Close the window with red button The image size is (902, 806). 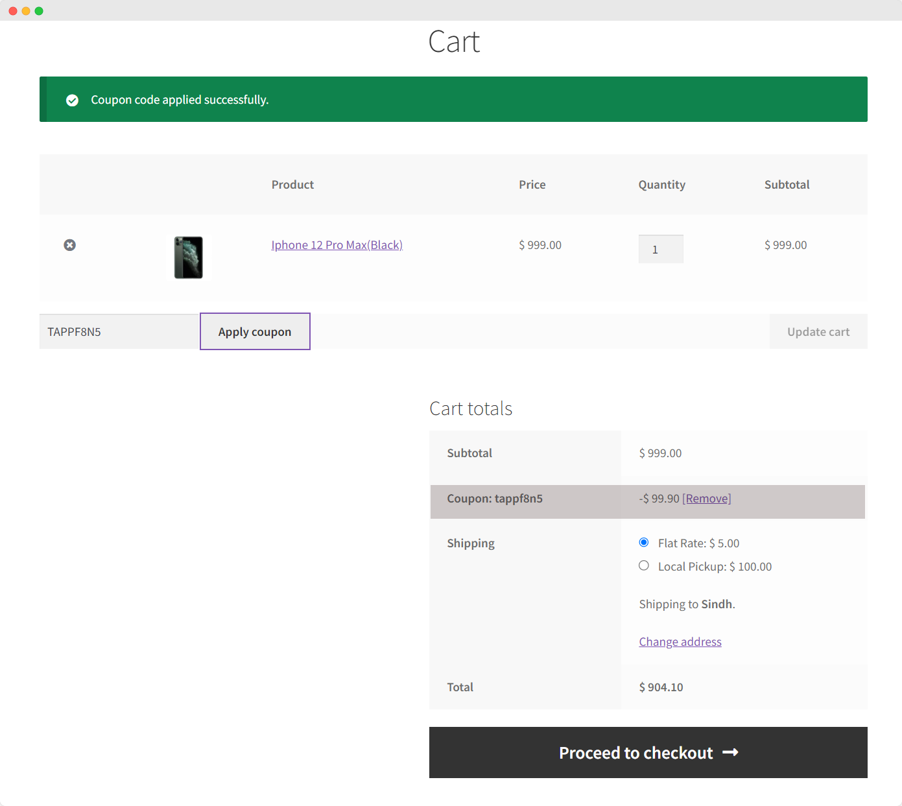[13, 11]
